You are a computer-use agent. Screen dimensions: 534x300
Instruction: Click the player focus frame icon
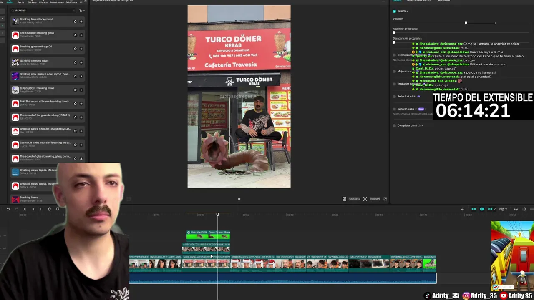pos(365,199)
